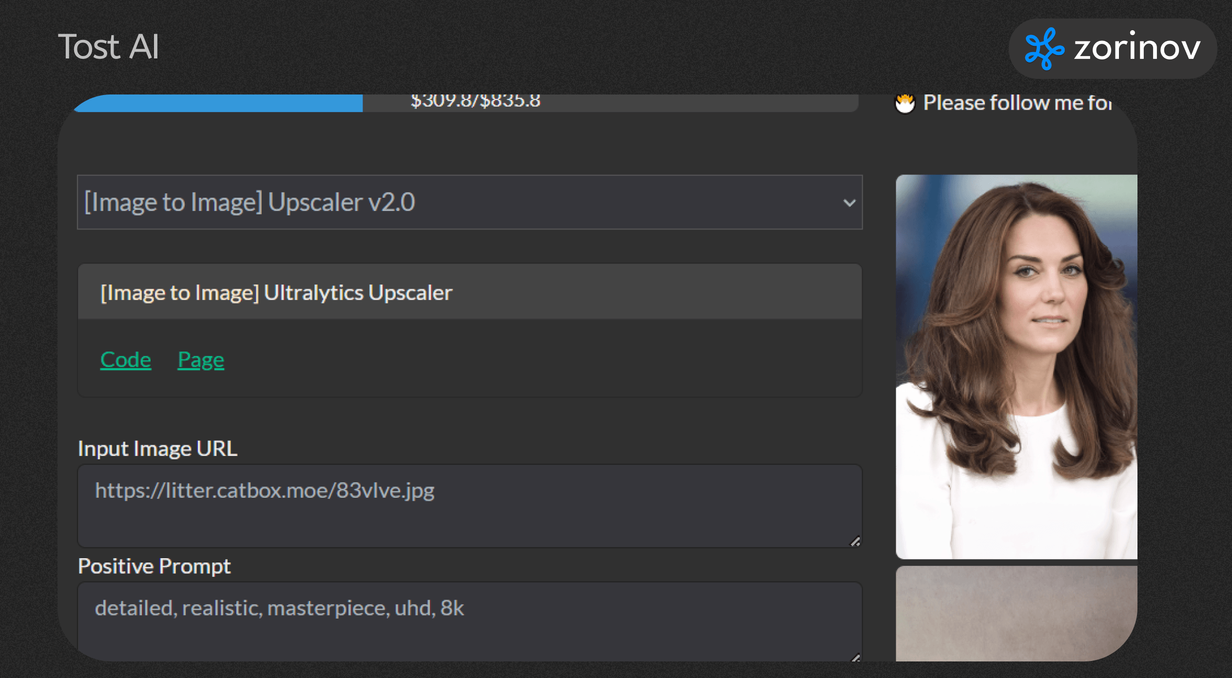Click the blue zorinov logo icon
1232x678 pixels.
point(1044,49)
